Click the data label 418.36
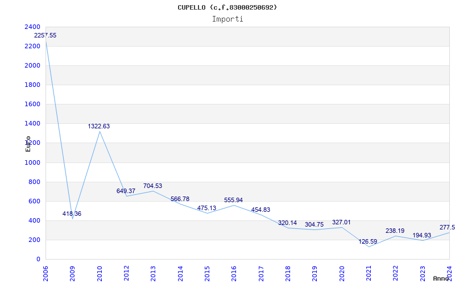 tap(72, 214)
